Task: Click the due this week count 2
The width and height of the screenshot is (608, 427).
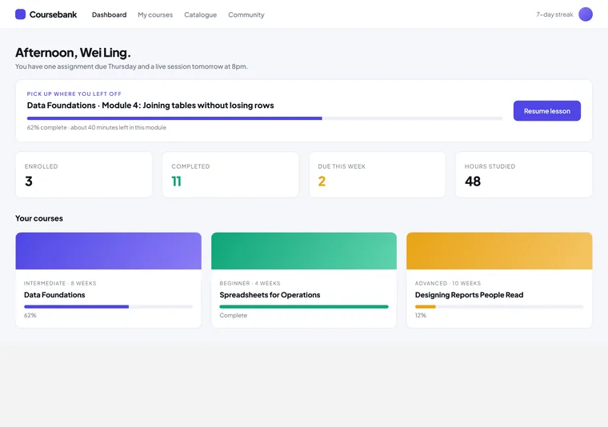Action: (x=322, y=182)
